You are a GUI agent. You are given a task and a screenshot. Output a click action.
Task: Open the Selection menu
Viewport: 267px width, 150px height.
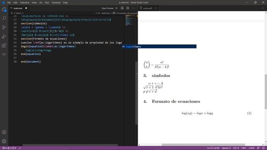click(25, 2)
